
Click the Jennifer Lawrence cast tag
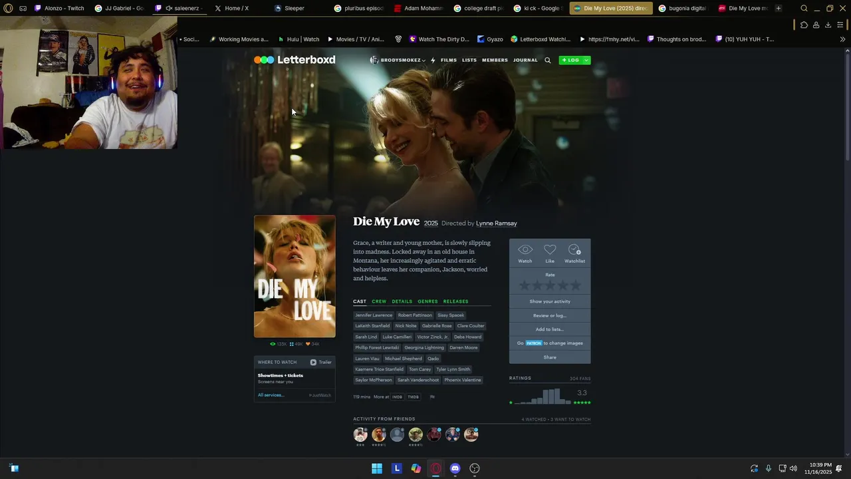tap(374, 315)
